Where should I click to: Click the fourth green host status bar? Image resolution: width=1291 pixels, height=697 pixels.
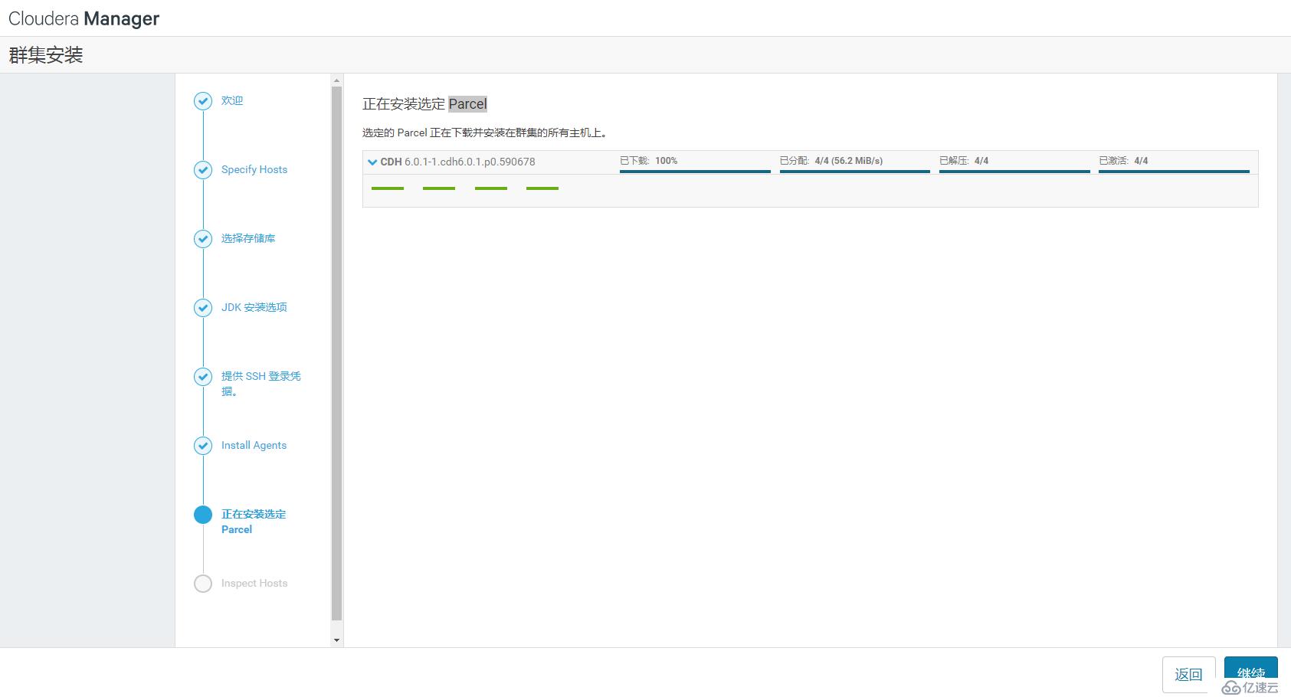[542, 188]
